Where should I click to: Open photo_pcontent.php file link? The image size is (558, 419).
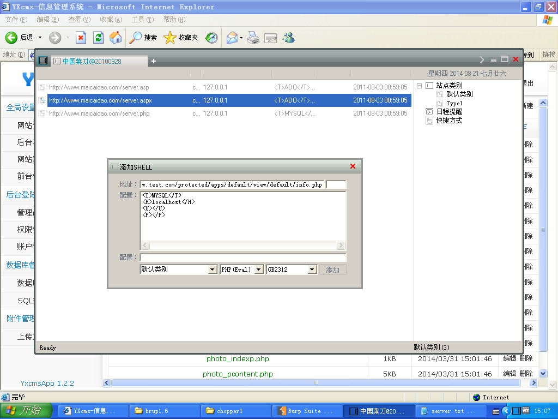point(238,374)
